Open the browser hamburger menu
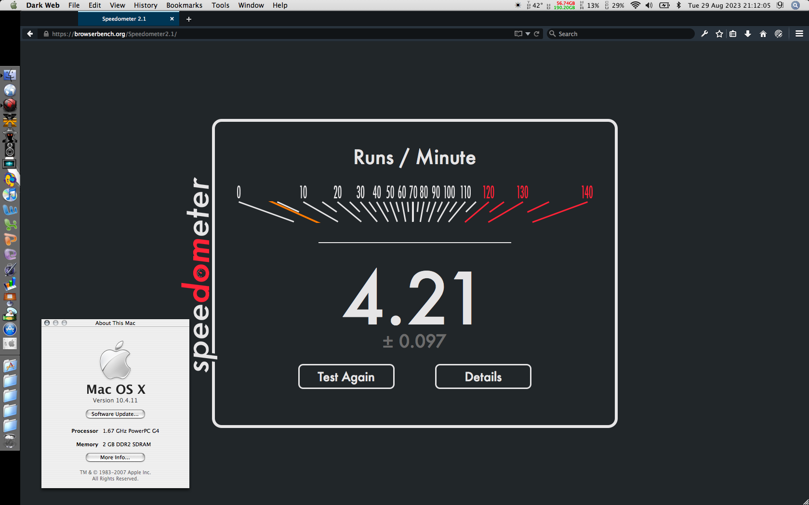809x505 pixels. pyautogui.click(x=799, y=34)
